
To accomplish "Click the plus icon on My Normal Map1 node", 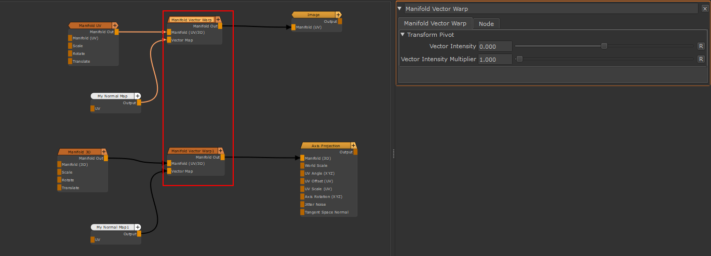I will click(x=138, y=227).
